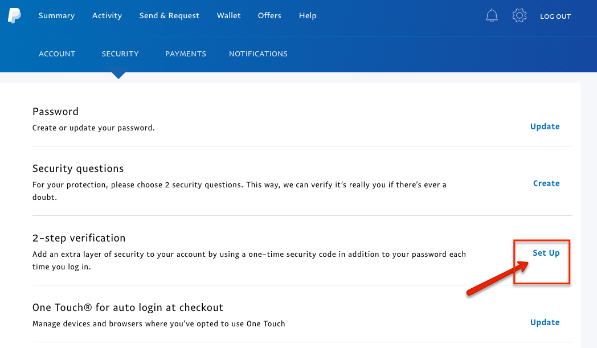Open Send & Request menu item

coord(169,15)
